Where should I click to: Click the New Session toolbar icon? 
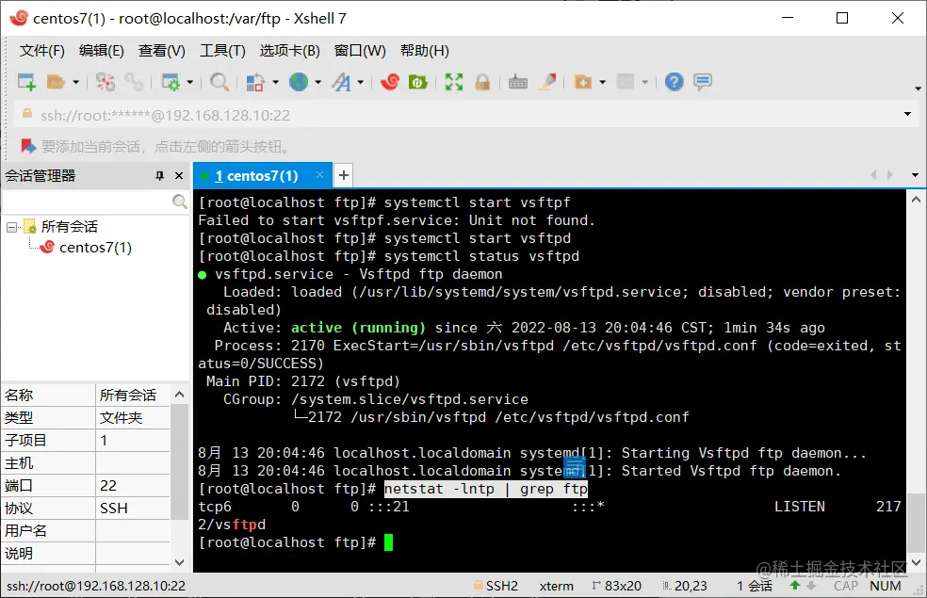click(26, 82)
